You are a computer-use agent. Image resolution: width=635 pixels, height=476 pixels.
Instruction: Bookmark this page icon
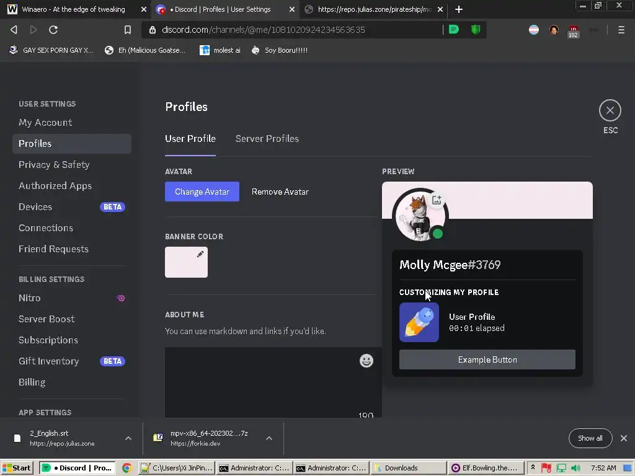coord(128,30)
